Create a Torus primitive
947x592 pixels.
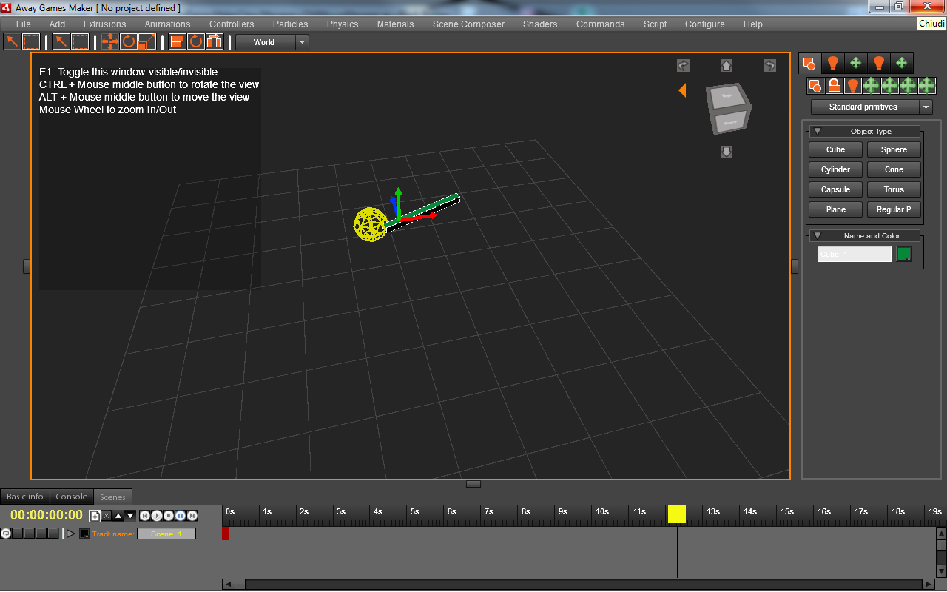[x=894, y=189]
